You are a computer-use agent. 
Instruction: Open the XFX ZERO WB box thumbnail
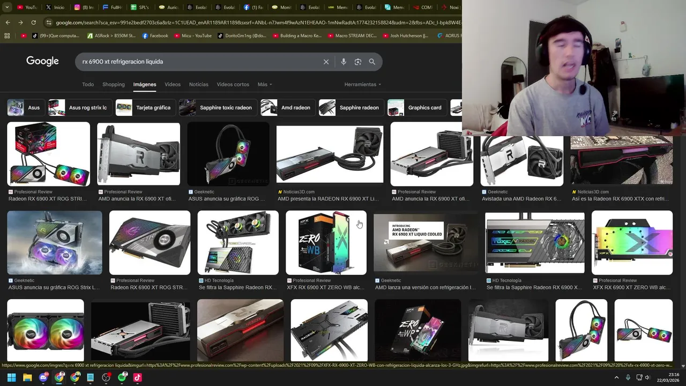click(326, 243)
